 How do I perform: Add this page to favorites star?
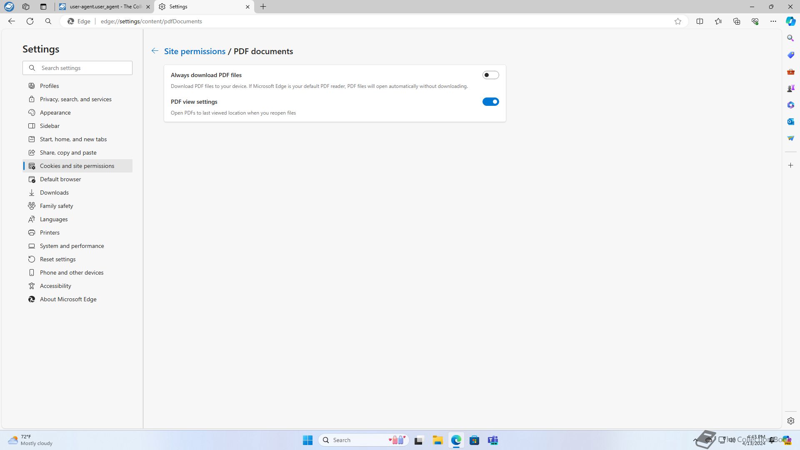[678, 21]
